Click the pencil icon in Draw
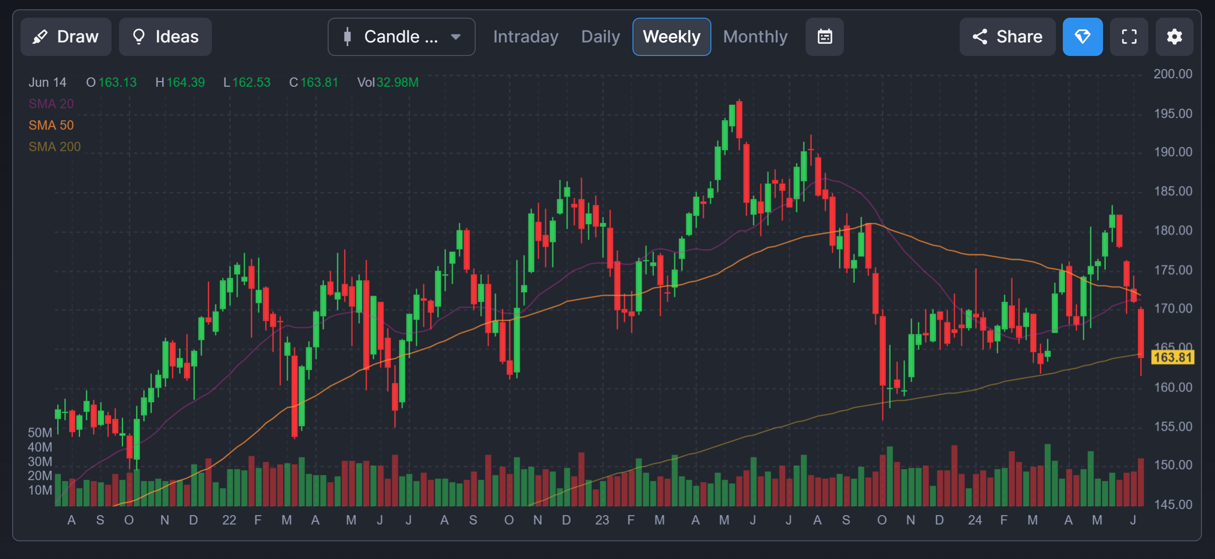Viewport: 1215px width, 559px height. click(x=40, y=37)
